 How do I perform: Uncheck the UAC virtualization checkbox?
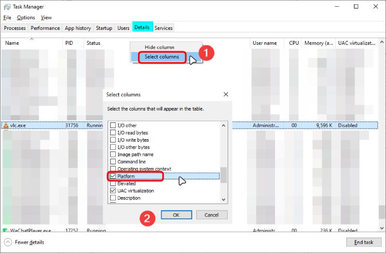pos(113,190)
